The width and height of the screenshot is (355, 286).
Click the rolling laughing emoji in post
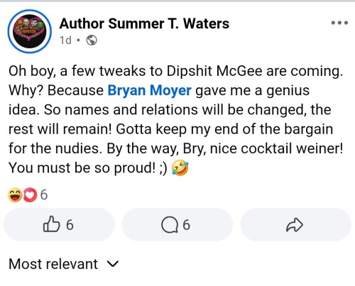click(x=180, y=167)
